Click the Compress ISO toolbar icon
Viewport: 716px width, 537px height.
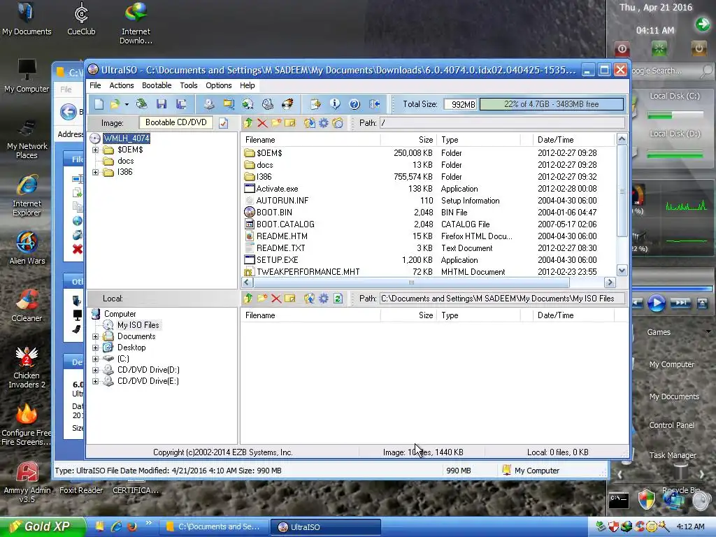click(229, 104)
